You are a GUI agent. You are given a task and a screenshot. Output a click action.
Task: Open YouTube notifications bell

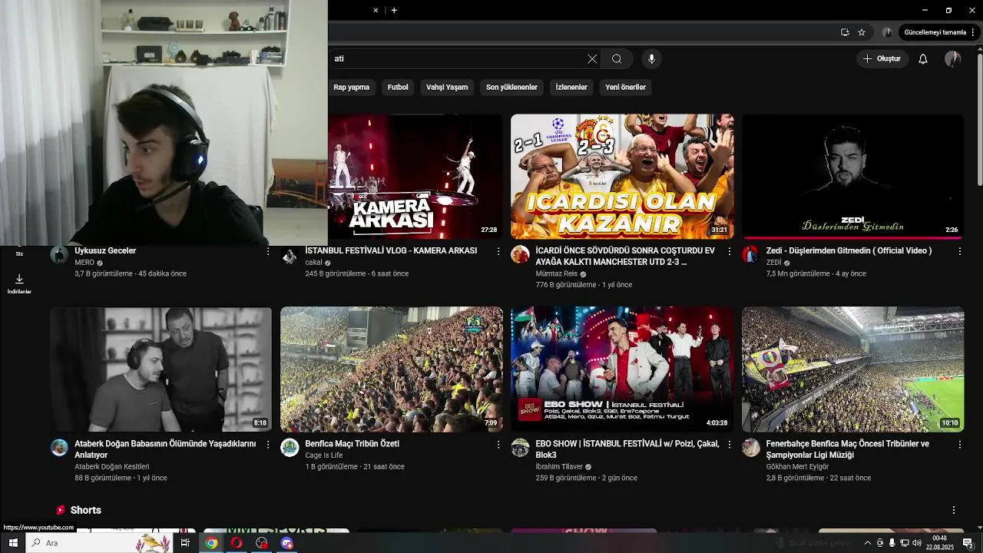click(923, 58)
